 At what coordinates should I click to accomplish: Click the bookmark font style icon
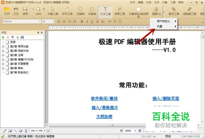13,37
